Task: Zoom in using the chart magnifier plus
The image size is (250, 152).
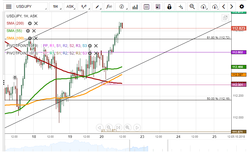Action: coord(128,128)
